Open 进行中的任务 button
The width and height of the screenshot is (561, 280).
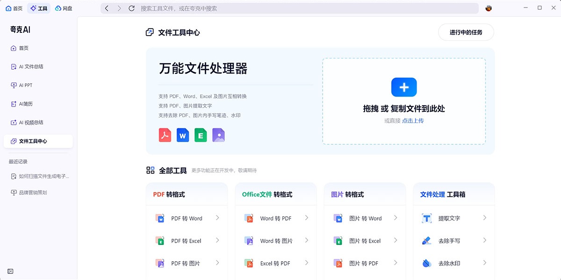466,32
